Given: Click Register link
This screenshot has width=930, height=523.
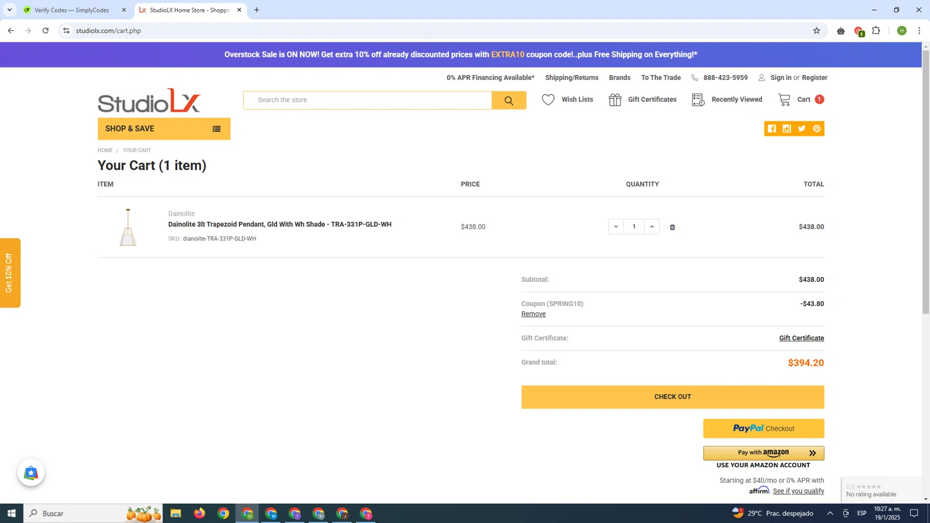Looking at the screenshot, I should coord(814,78).
